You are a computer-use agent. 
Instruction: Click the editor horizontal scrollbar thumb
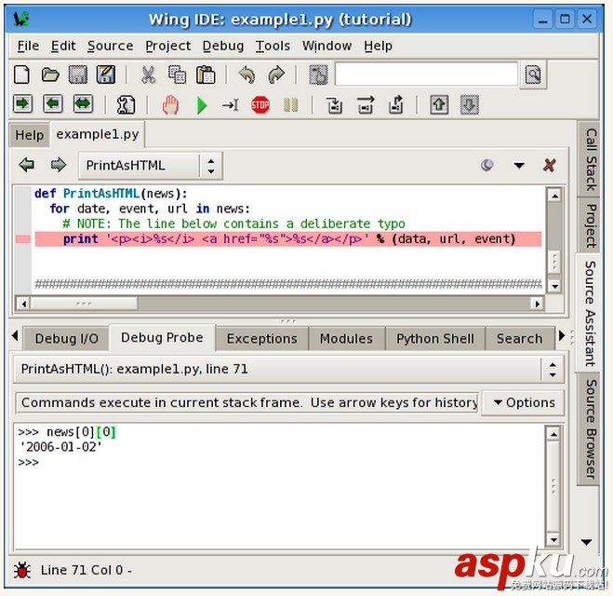point(84,304)
